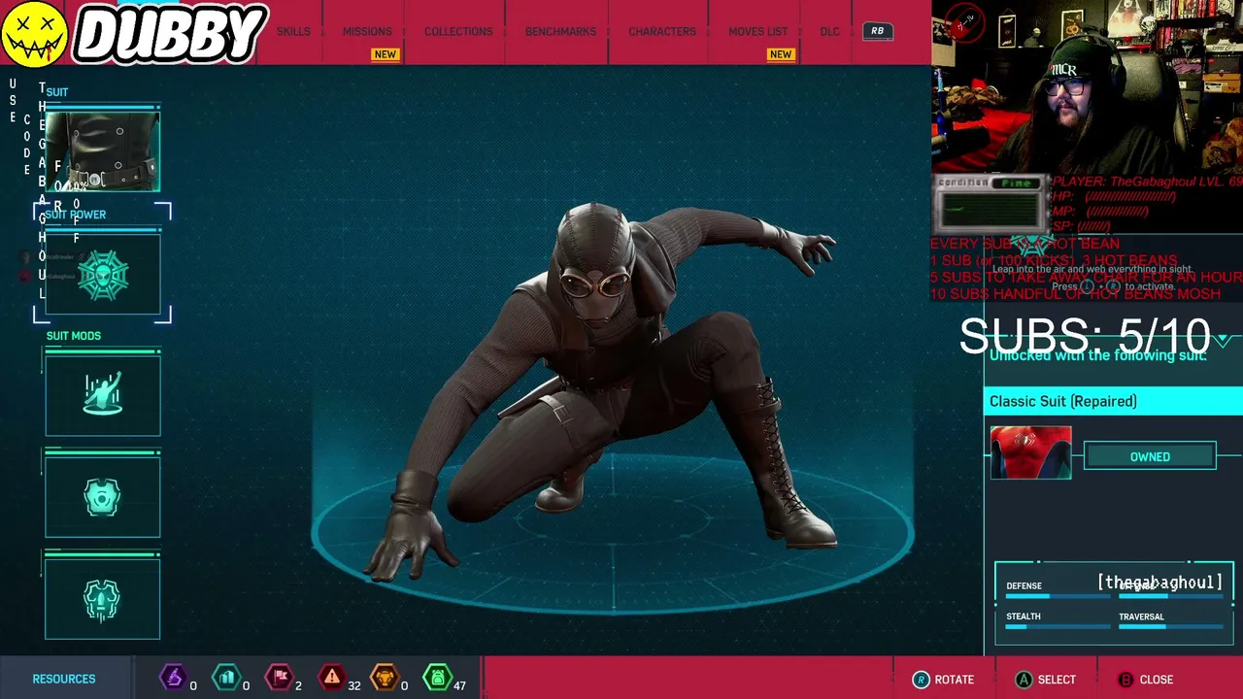
Task: Click the Resources label
Action: pyautogui.click(x=64, y=679)
